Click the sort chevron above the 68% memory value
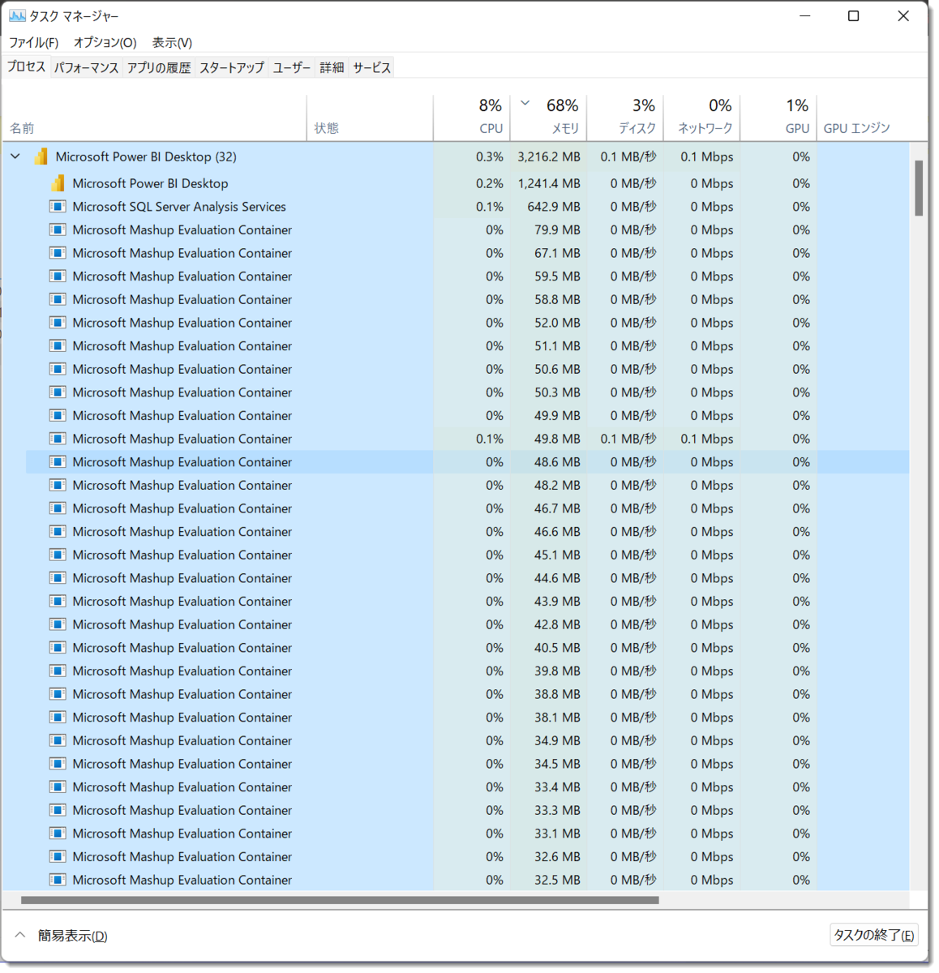 [525, 103]
